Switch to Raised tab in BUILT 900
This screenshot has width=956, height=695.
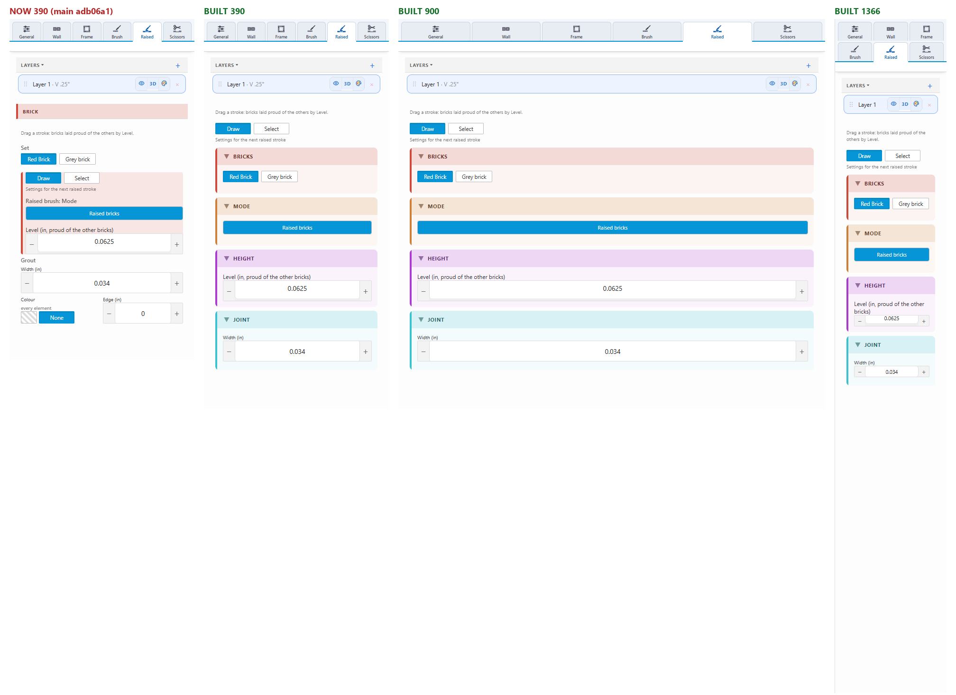717,31
